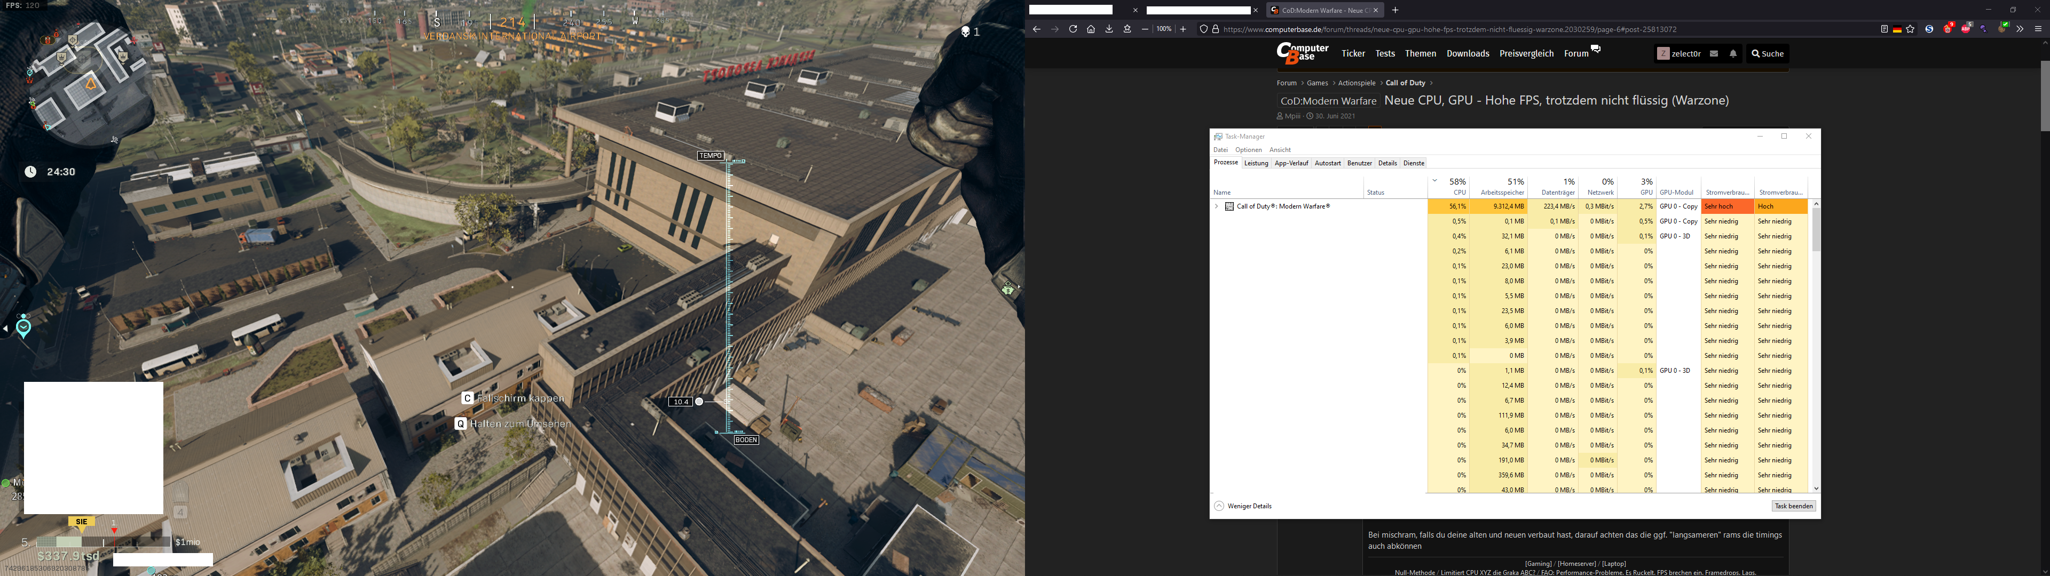Open Preisvergleich in site navigation
The width and height of the screenshot is (2050, 576).
pyautogui.click(x=1526, y=54)
